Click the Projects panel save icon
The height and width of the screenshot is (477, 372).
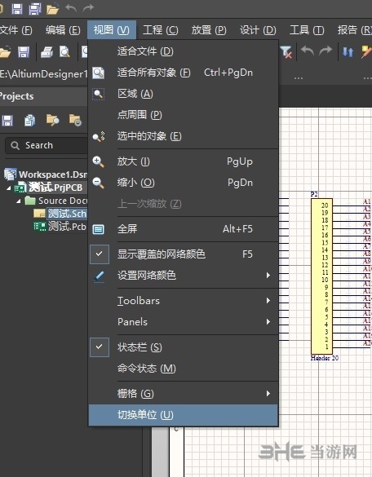(7, 121)
